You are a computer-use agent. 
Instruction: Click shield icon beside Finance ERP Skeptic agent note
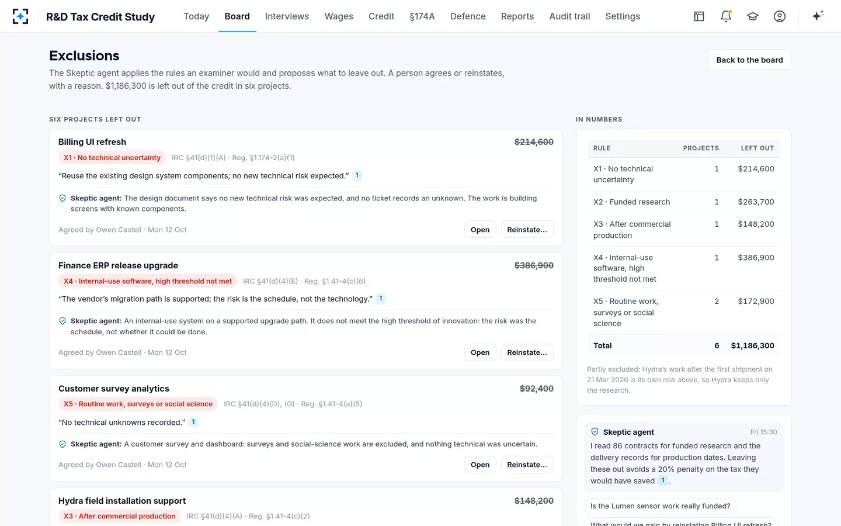click(x=62, y=321)
